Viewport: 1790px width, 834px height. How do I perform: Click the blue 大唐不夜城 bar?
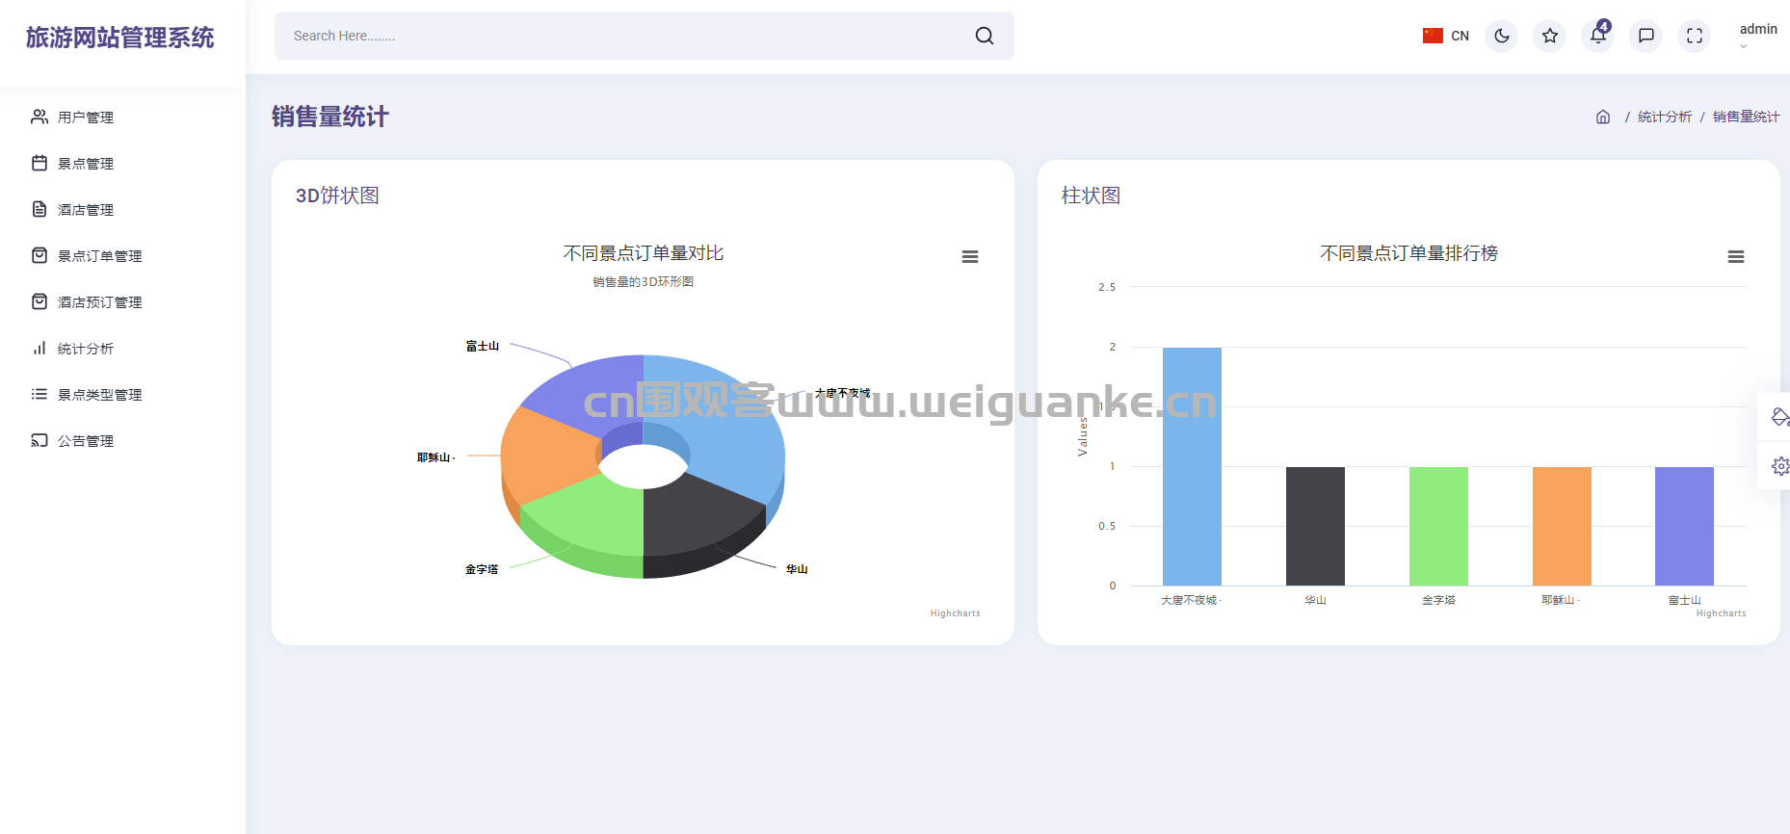coord(1192,466)
